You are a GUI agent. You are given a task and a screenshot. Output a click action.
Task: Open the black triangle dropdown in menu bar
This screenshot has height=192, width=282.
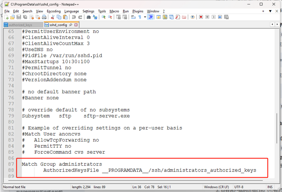[270, 11]
